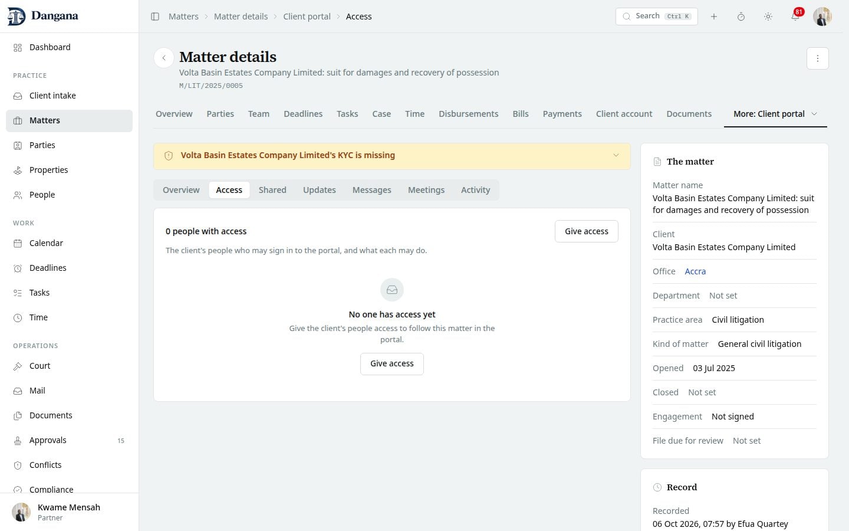Select the Shared portal sub-tab
This screenshot has width=849, height=531.
[272, 190]
